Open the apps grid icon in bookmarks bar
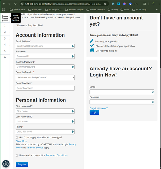The height and width of the screenshot is (169, 161). coord(3,10)
